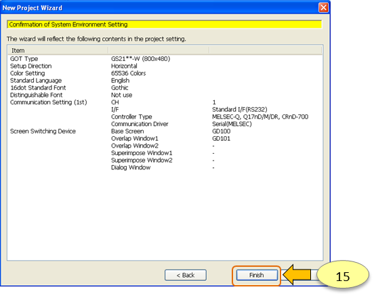Go back with the Back button
The image size is (374, 300).
(x=186, y=275)
